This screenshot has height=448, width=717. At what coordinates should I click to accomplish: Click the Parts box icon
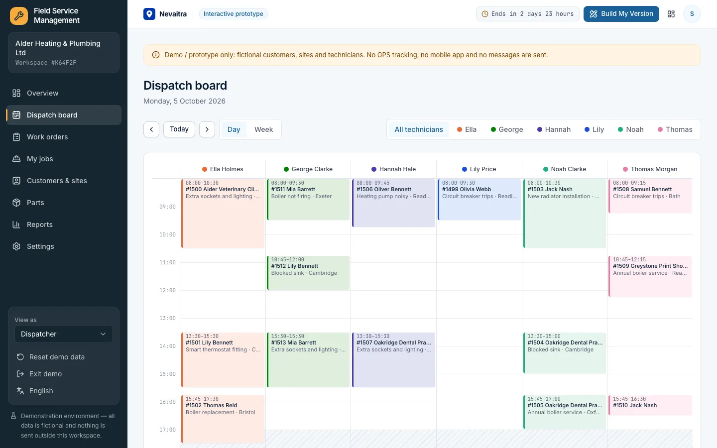[16, 203]
